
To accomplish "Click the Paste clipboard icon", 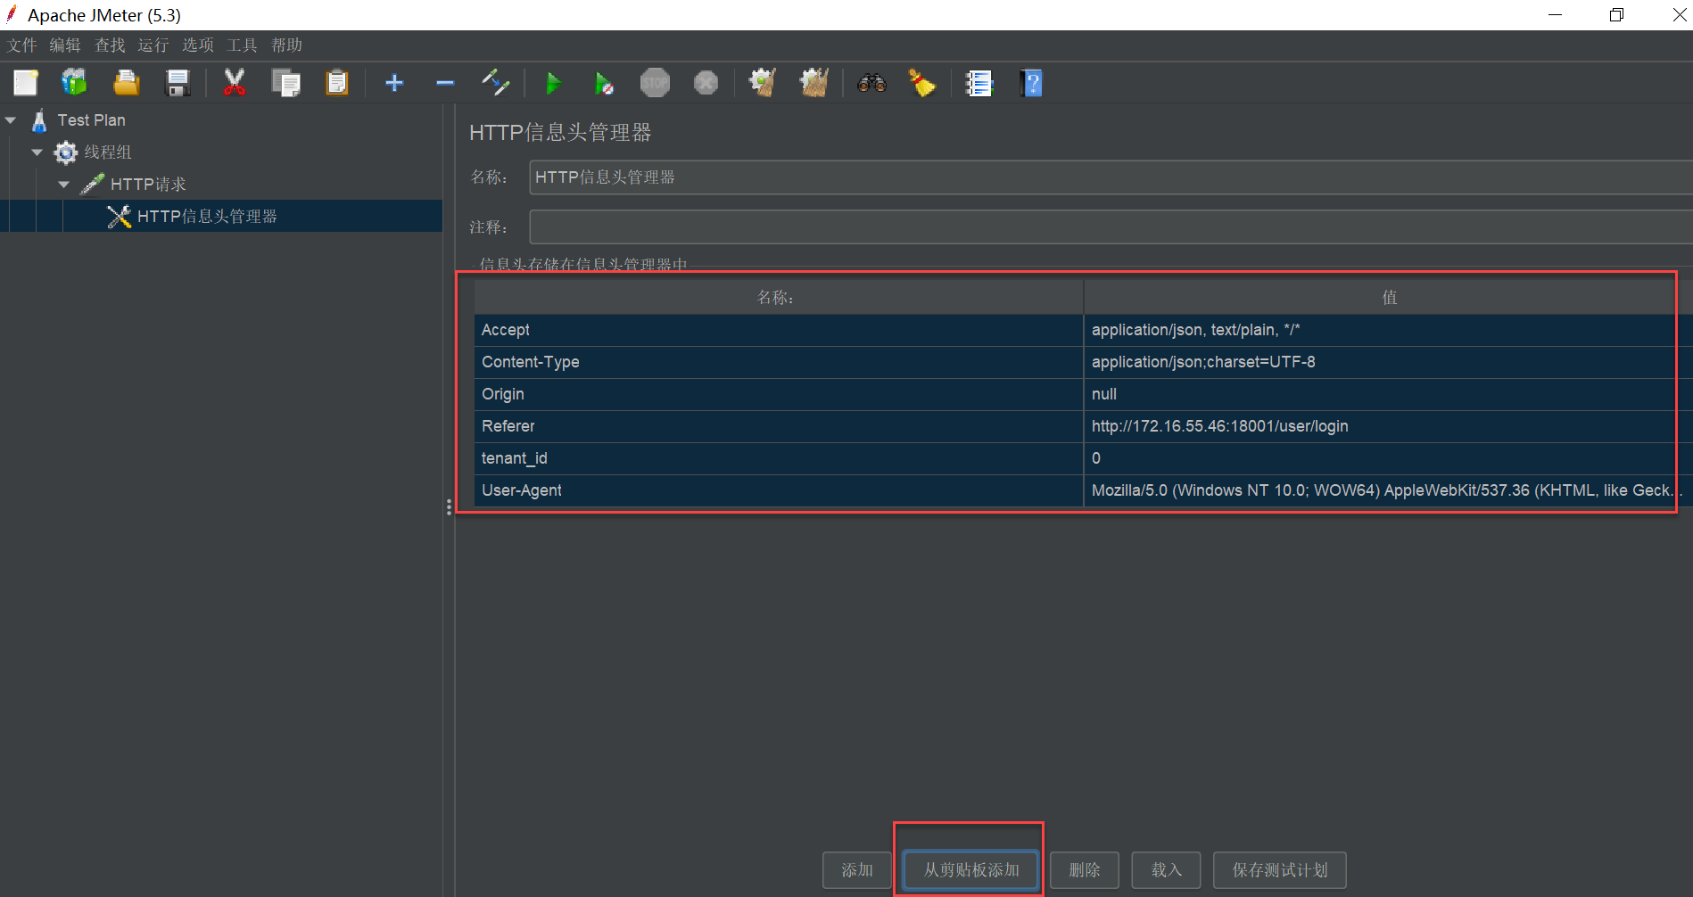I will 337,83.
